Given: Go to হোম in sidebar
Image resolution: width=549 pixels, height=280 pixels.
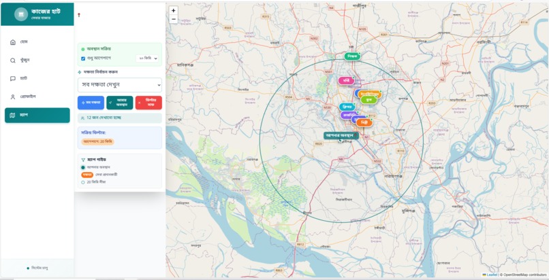Looking at the screenshot, I should click(37, 42).
